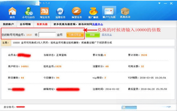
Task: Click the green 刷新 button
Action: [x=93, y=35]
